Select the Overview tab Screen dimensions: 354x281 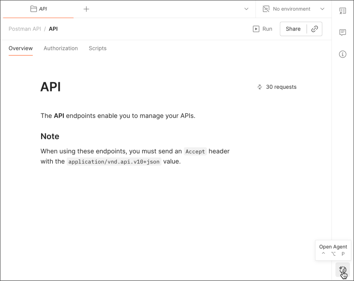point(20,49)
